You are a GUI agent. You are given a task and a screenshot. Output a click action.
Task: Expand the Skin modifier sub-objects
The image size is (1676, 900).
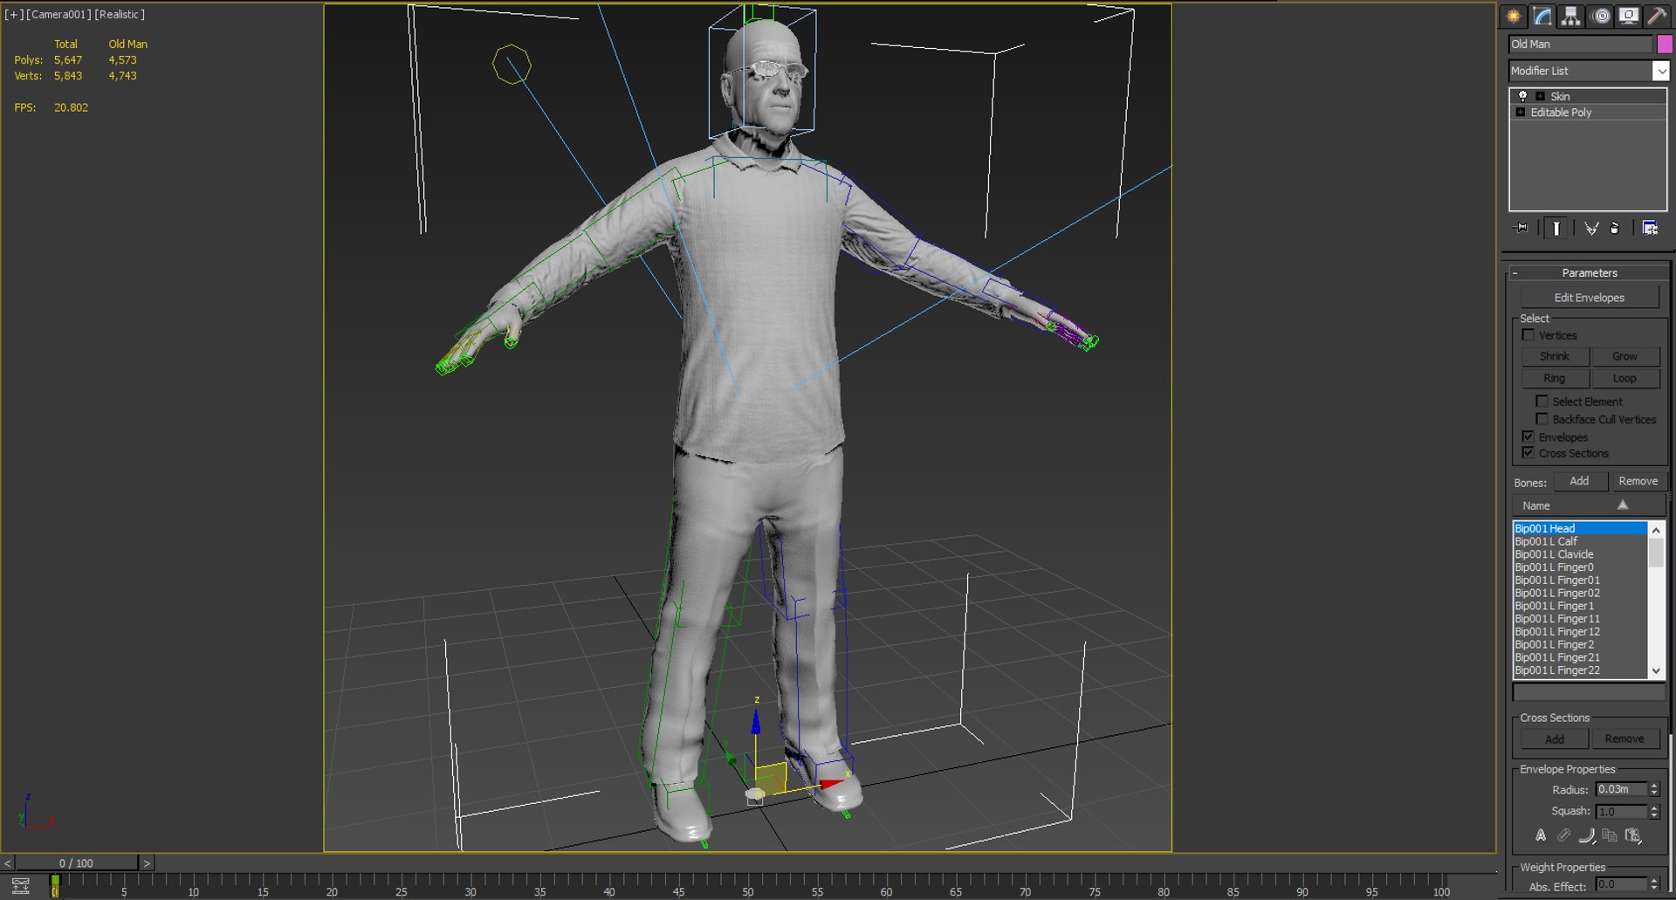pos(1540,96)
